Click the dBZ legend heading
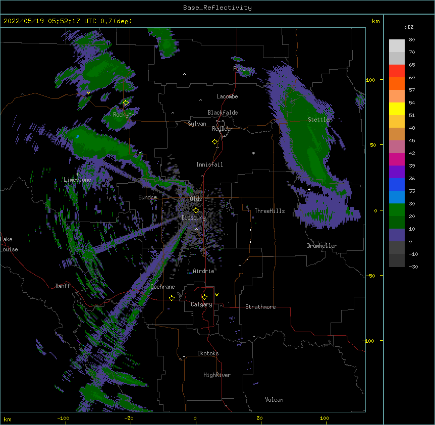The height and width of the screenshot is (425, 435). pyautogui.click(x=409, y=27)
